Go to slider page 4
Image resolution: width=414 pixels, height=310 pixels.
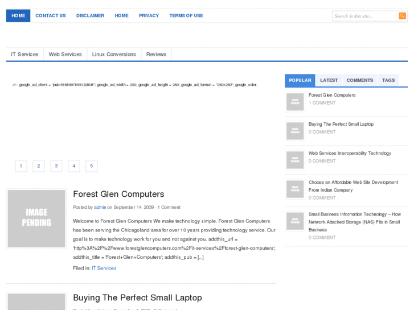[74, 166]
